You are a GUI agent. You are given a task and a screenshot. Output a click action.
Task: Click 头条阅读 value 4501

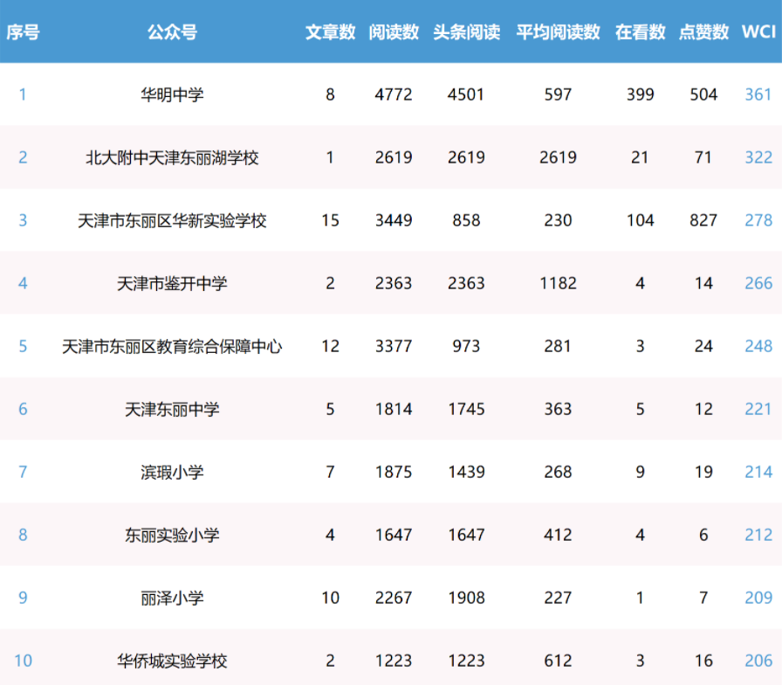(466, 94)
